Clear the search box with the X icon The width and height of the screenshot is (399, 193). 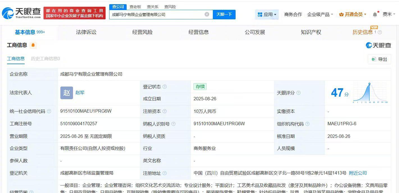[x=207, y=14]
